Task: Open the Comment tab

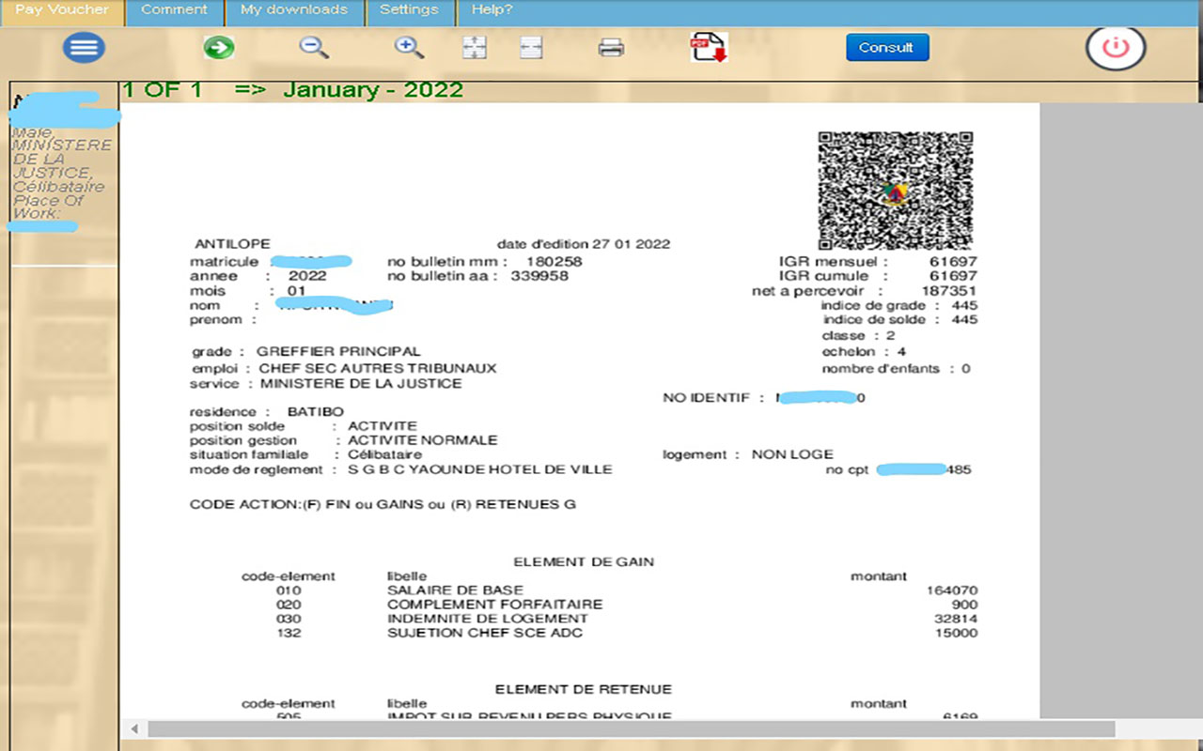Action: click(174, 10)
